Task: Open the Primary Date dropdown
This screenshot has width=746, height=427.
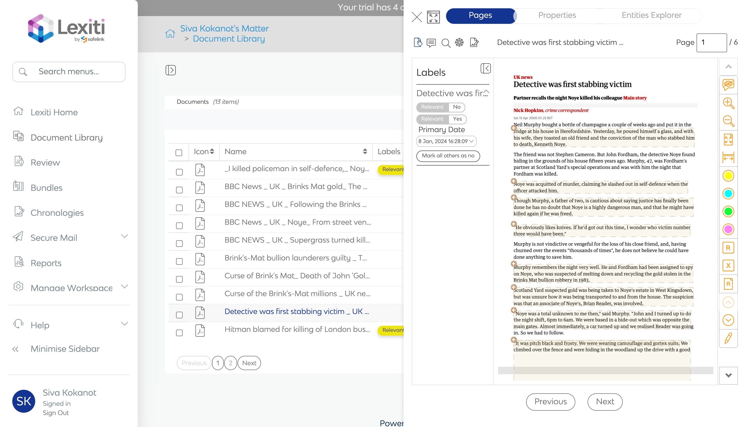Action: (446, 141)
